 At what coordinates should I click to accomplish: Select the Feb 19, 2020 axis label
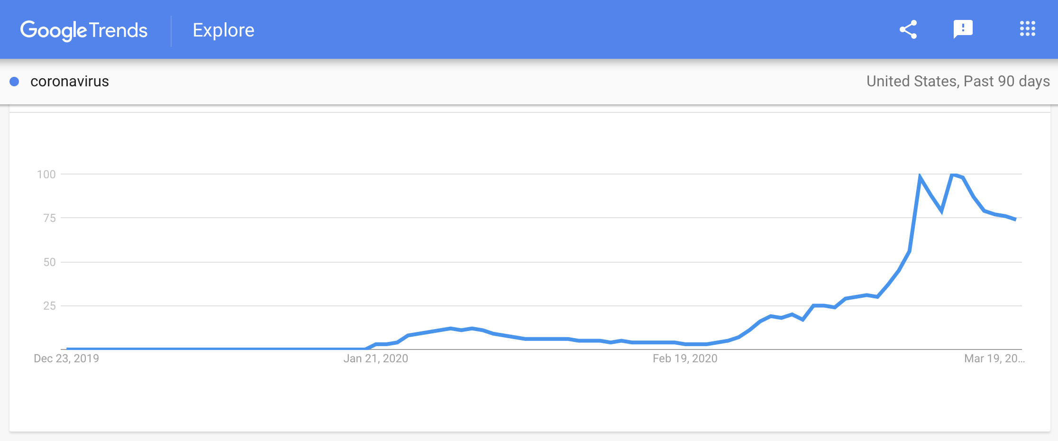tap(685, 358)
